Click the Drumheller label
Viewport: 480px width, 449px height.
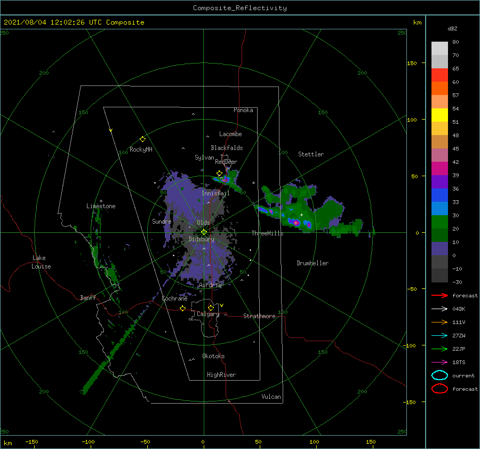[x=313, y=263]
